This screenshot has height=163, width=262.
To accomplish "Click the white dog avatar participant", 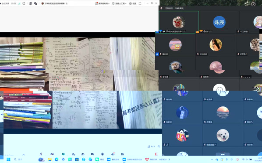I will (223, 135).
